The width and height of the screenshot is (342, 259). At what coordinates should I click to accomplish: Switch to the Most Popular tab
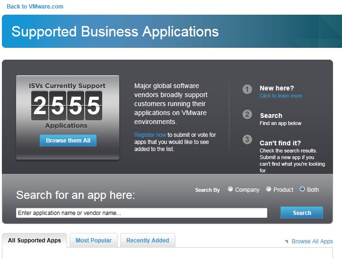click(94, 241)
